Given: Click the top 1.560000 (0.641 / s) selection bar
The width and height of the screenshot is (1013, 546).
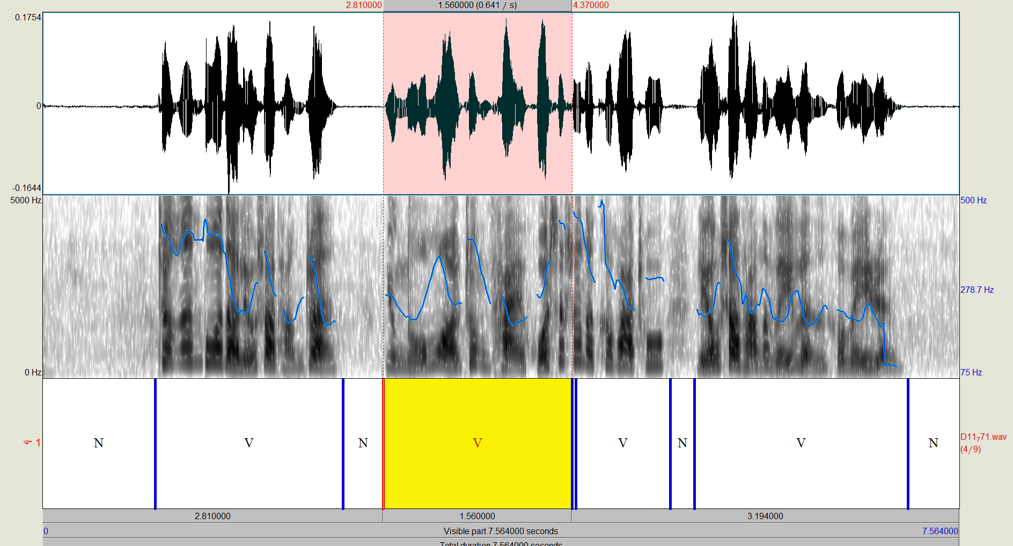Looking at the screenshot, I should pyautogui.click(x=478, y=5).
